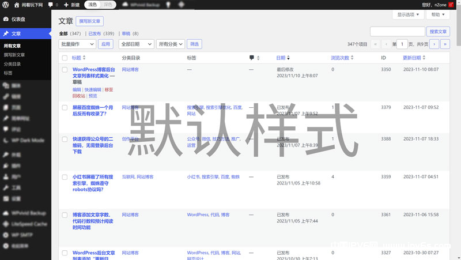Tick the select-all checkbox beside 标题
The image size is (461, 260).
click(x=65, y=58)
